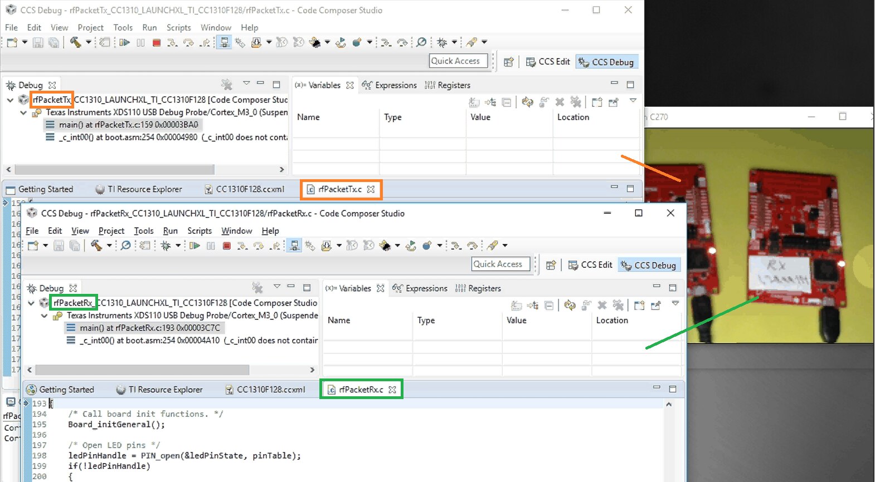Collapse the rfPacketTx project tree node

click(10, 100)
